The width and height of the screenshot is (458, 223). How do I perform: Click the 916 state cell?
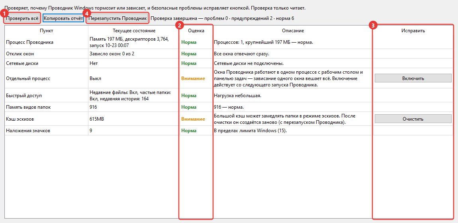point(134,107)
